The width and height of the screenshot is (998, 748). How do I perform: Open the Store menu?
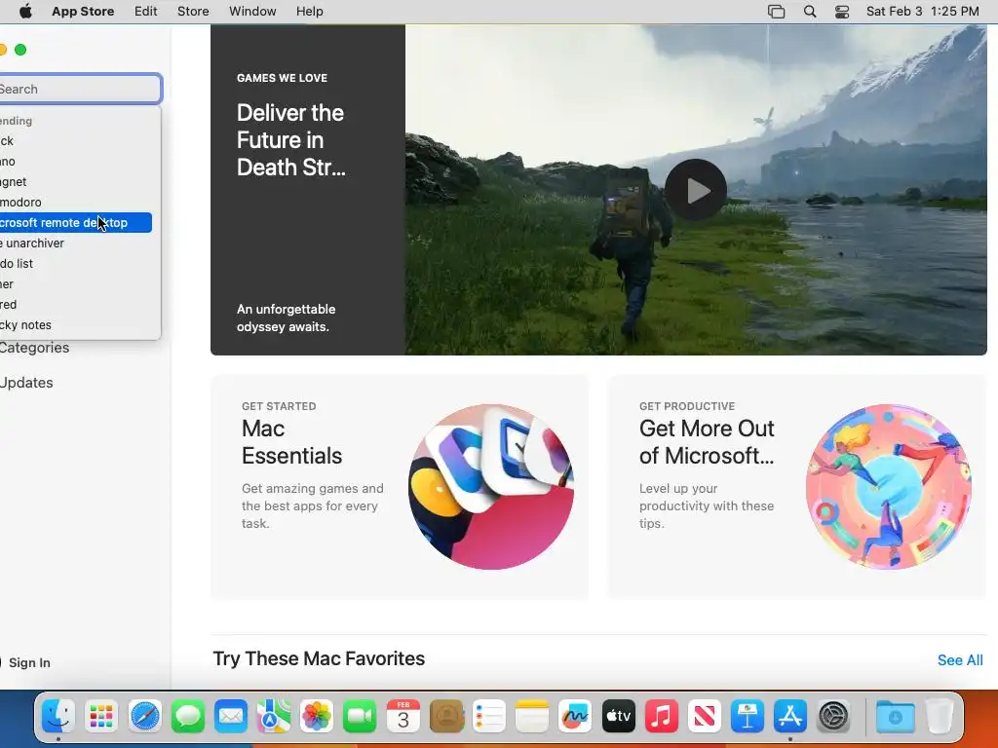193,12
